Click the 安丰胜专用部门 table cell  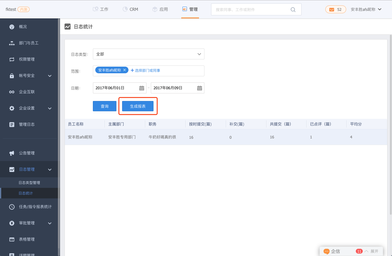click(122, 137)
